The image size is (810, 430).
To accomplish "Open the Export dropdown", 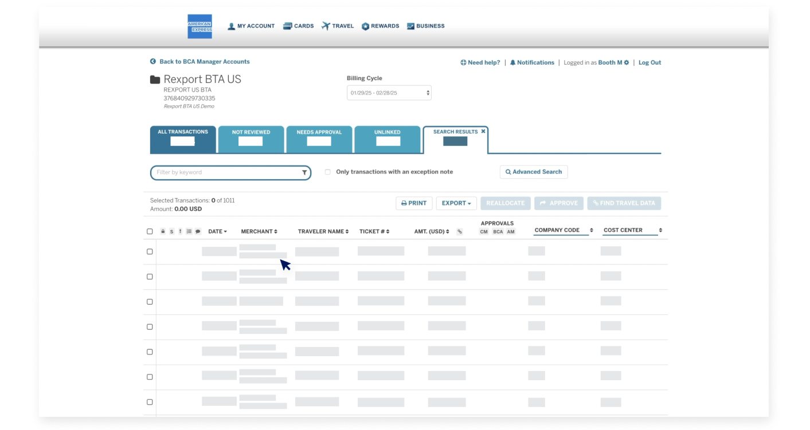I will pos(456,203).
